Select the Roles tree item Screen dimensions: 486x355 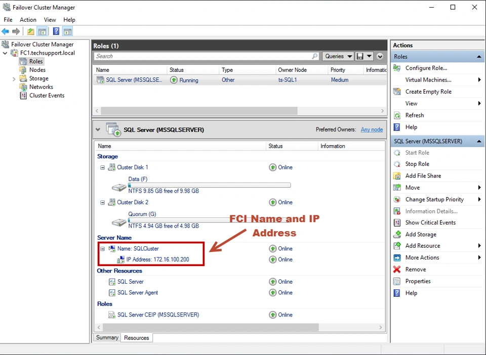coord(35,61)
